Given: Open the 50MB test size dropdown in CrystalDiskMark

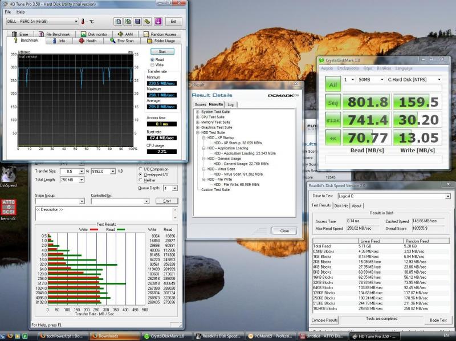Looking at the screenshot, I should 371,79.
